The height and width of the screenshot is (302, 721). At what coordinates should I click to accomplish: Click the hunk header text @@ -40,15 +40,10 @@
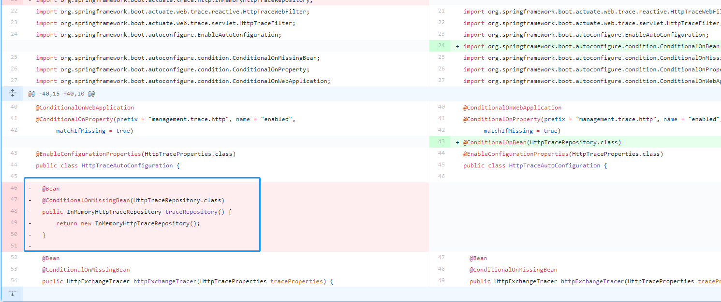pyautogui.click(x=61, y=94)
